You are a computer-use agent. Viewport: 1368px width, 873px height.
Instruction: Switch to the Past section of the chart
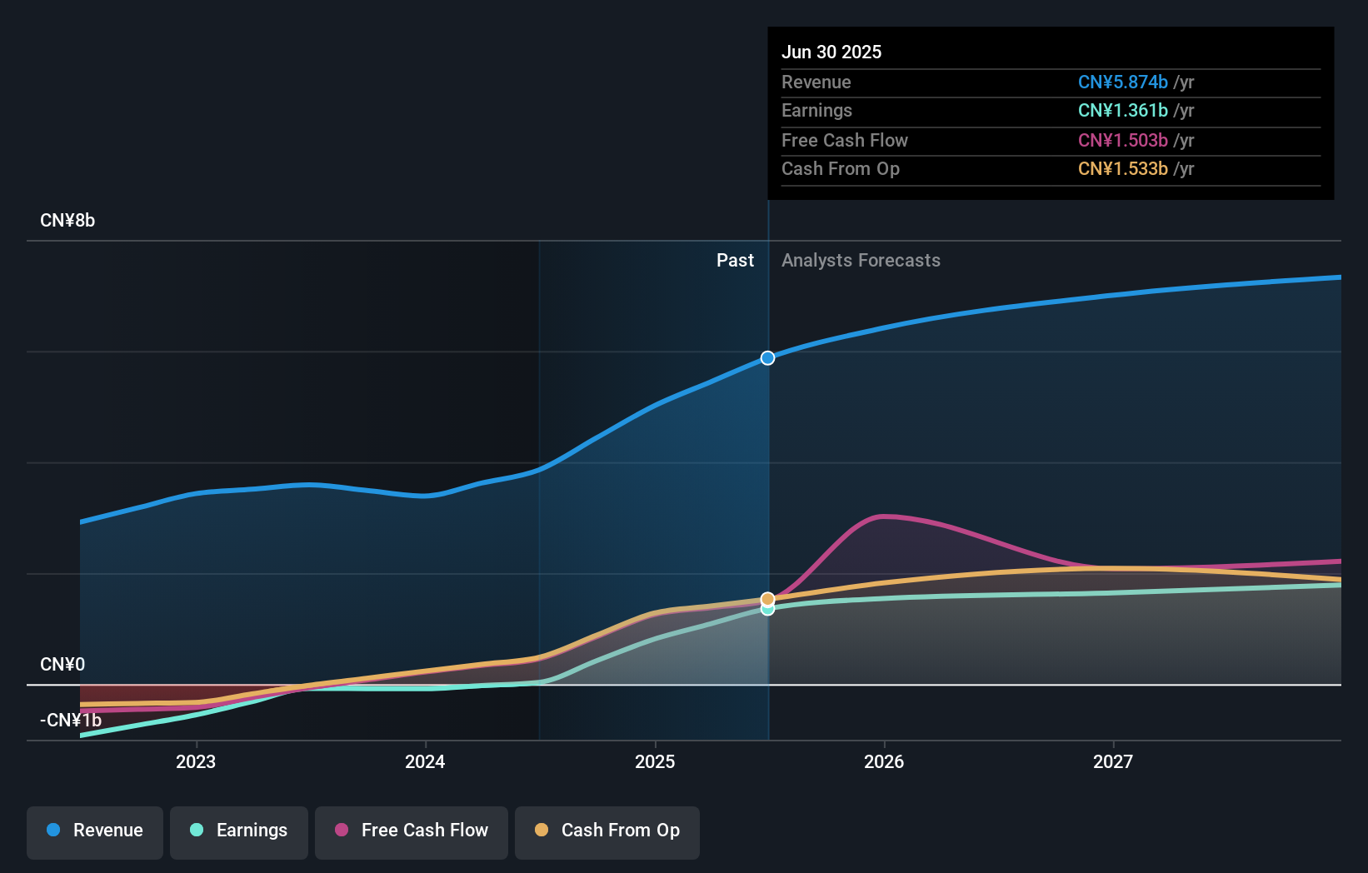point(735,260)
